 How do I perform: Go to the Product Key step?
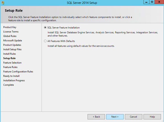click(x=10, y=27)
